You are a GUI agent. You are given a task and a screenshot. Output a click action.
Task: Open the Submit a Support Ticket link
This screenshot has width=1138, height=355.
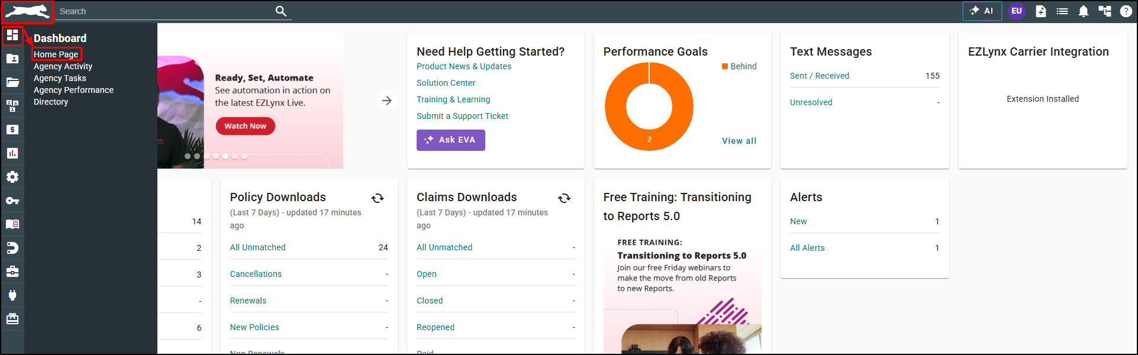tap(462, 116)
